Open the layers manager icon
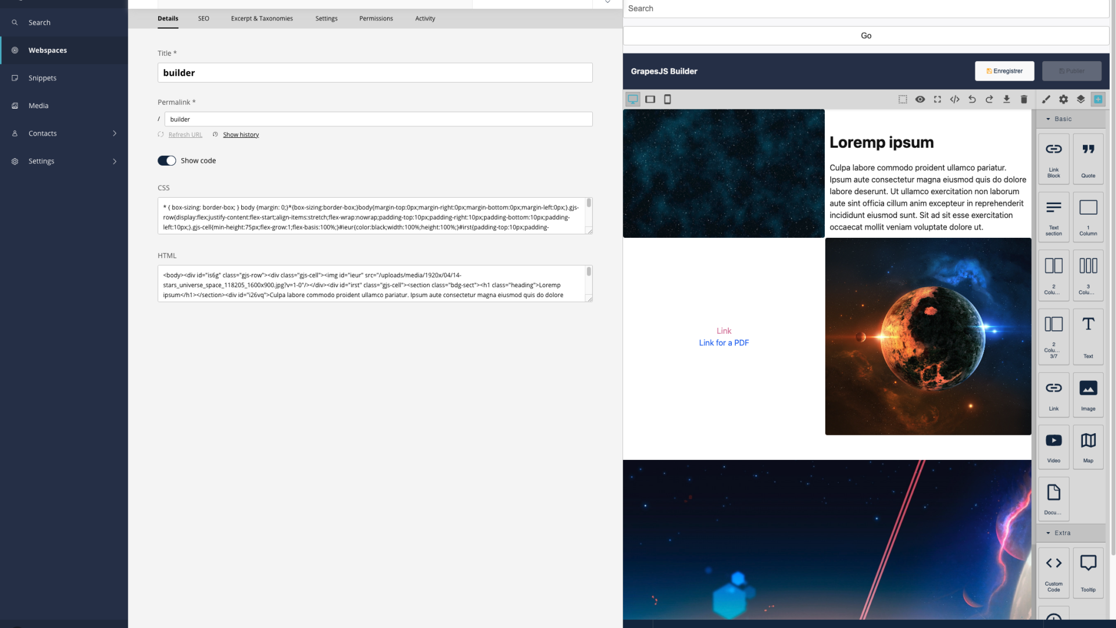 [x=1081, y=99]
